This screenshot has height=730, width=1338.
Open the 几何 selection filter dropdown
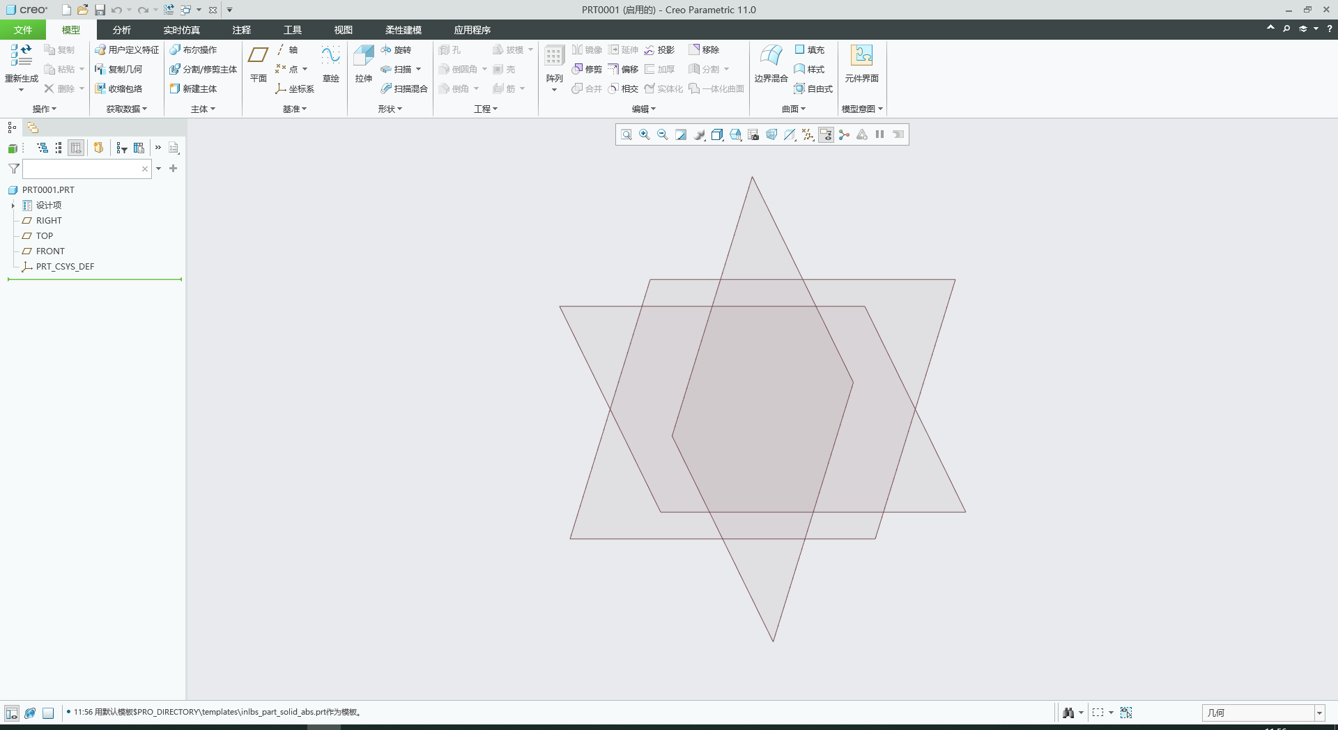point(1321,713)
